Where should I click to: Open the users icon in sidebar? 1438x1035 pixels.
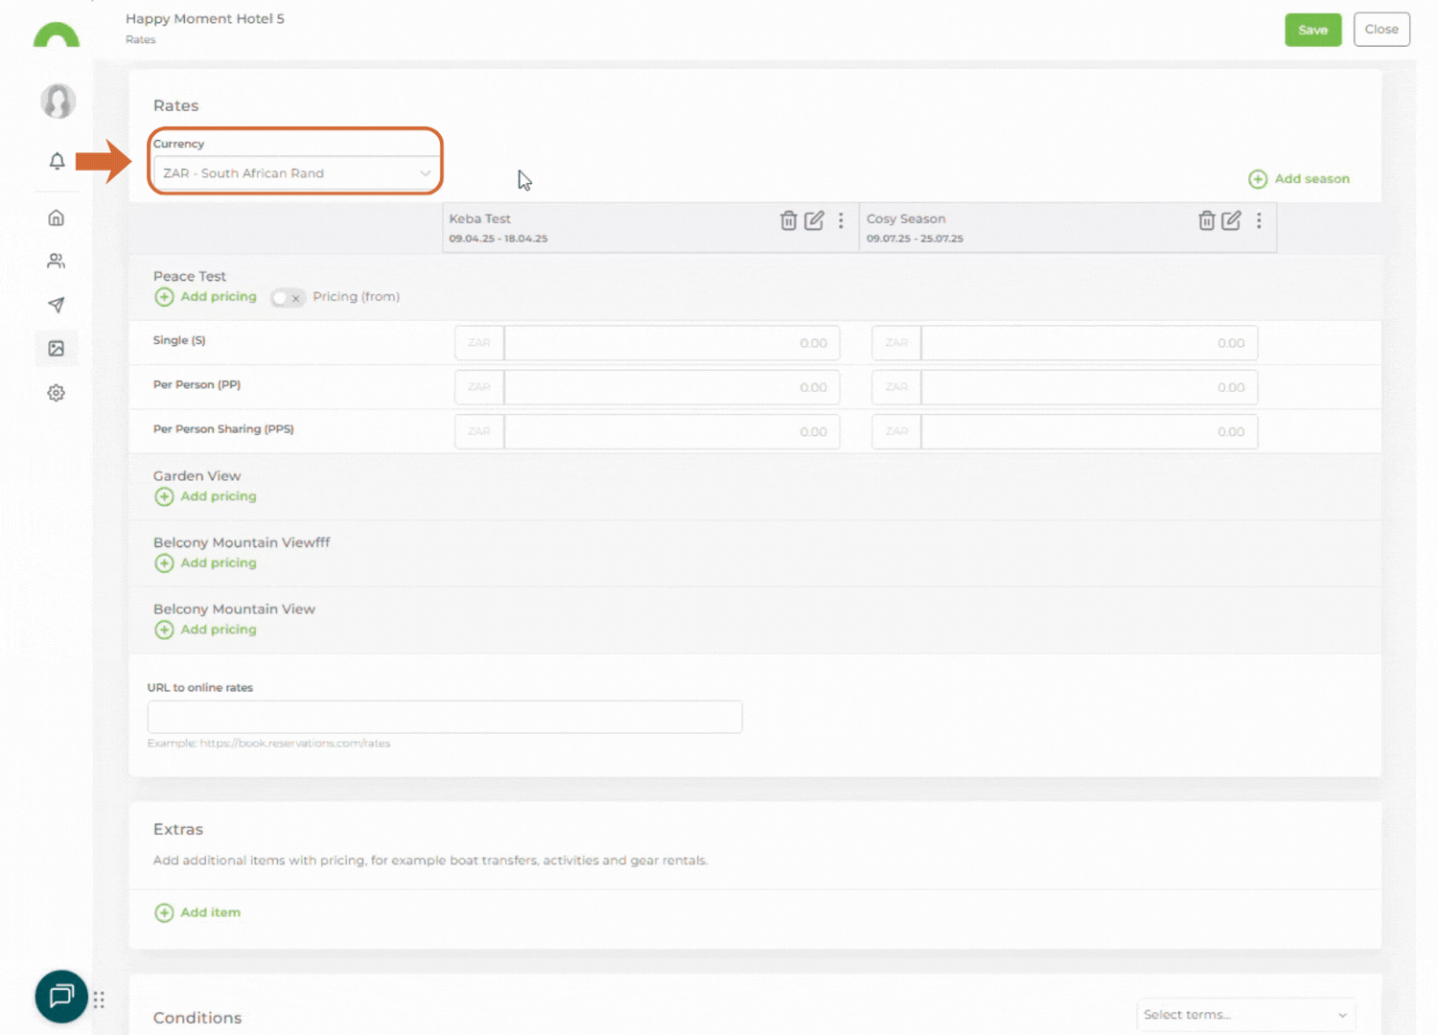point(57,261)
